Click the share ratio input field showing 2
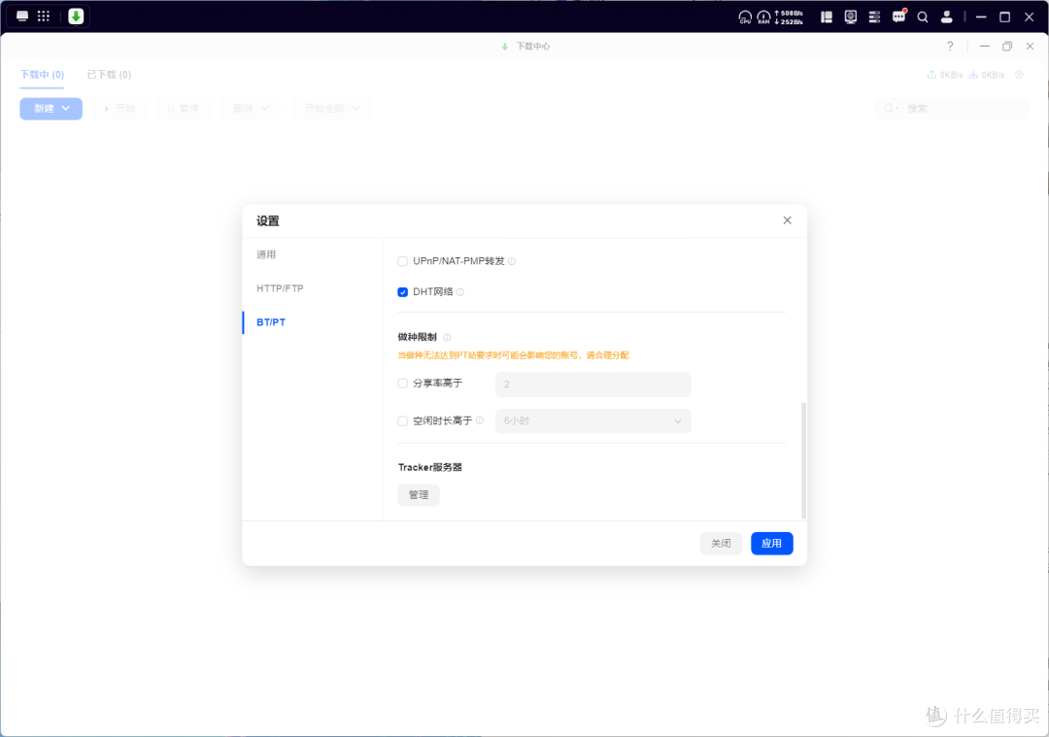The image size is (1049, 737). pyautogui.click(x=592, y=384)
